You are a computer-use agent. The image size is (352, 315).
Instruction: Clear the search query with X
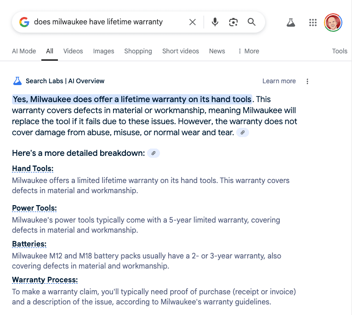pyautogui.click(x=193, y=22)
